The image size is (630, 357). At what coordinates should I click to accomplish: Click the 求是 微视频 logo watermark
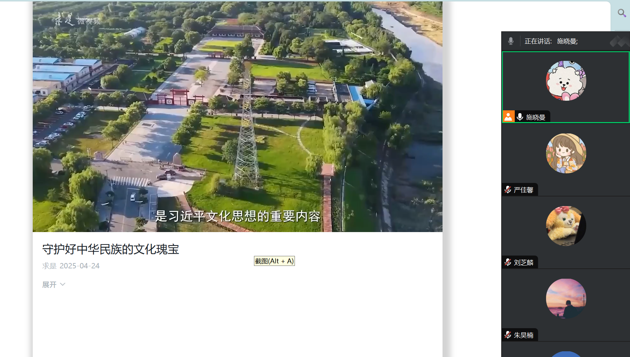click(78, 20)
